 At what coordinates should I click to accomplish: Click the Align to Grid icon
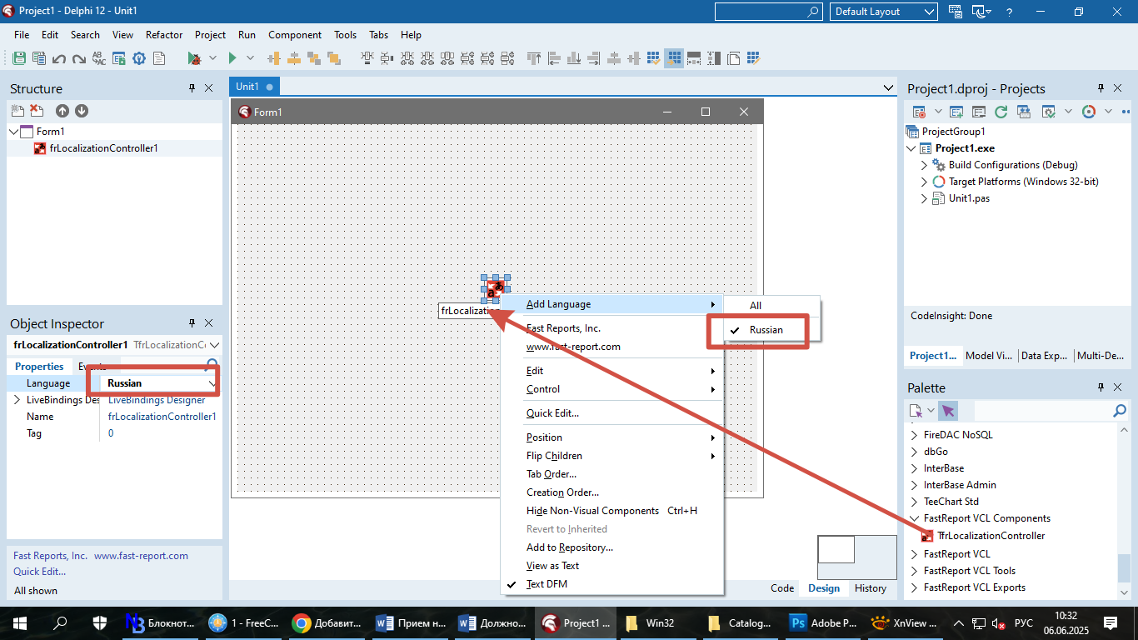[x=655, y=58]
